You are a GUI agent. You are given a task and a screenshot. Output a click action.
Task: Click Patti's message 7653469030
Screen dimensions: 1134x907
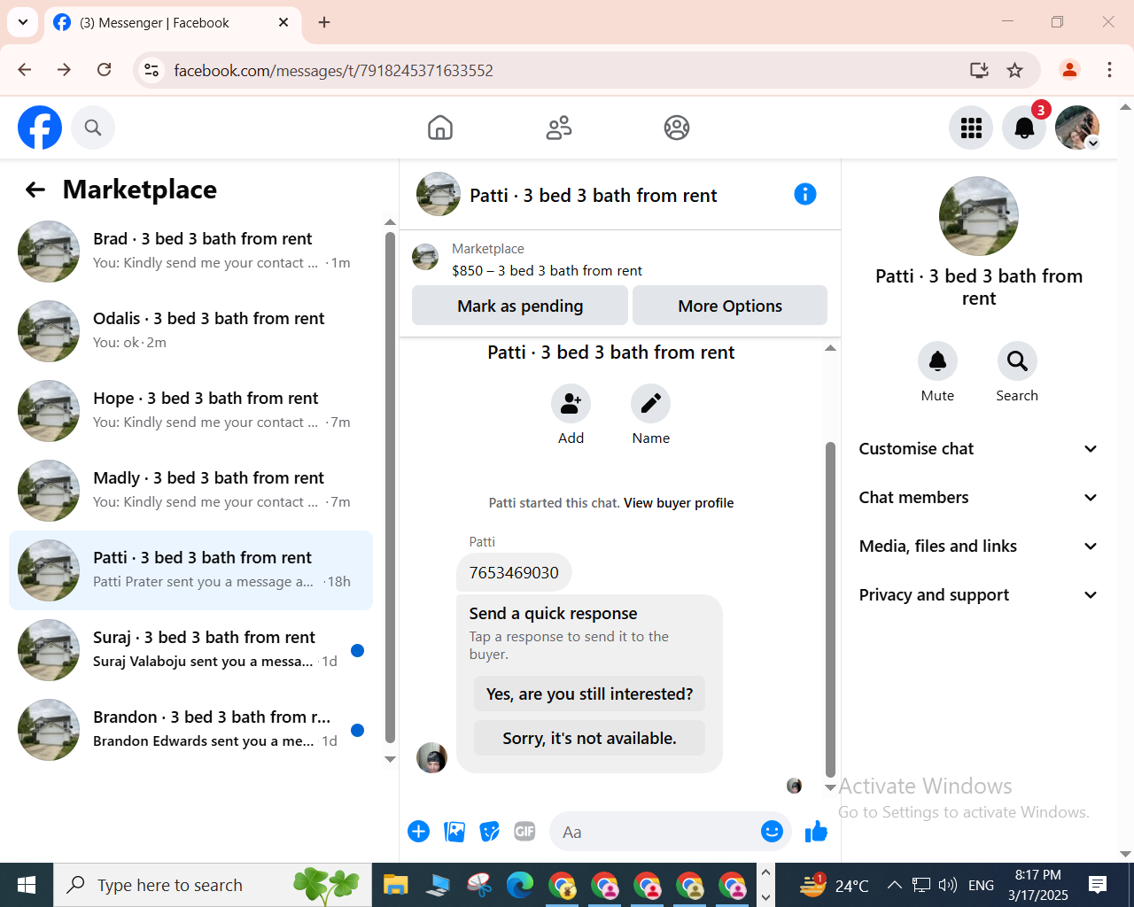tap(514, 573)
